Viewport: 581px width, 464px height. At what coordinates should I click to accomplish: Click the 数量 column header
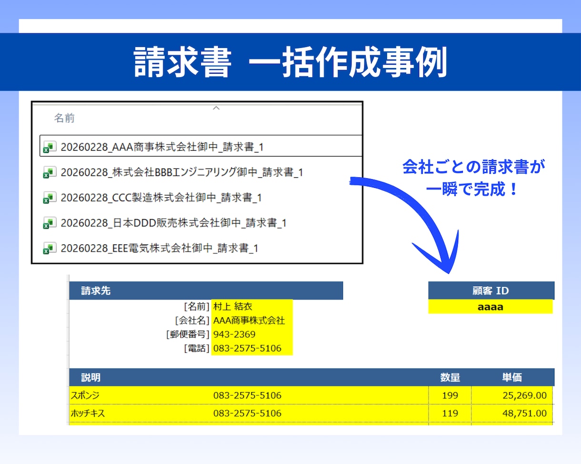click(x=450, y=377)
